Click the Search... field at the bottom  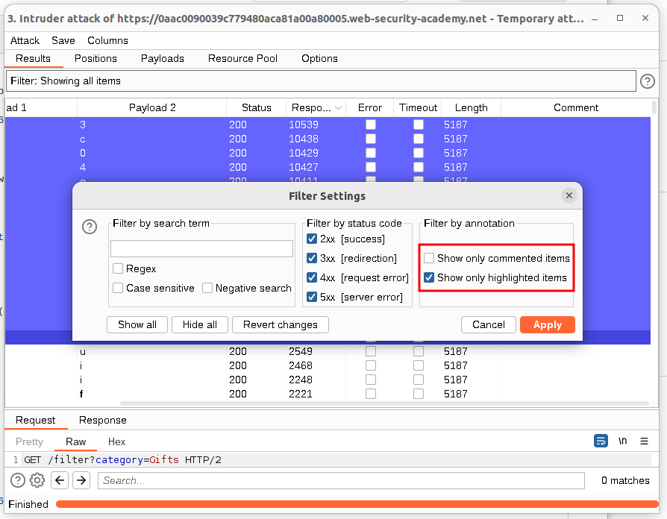pyautogui.click(x=341, y=480)
